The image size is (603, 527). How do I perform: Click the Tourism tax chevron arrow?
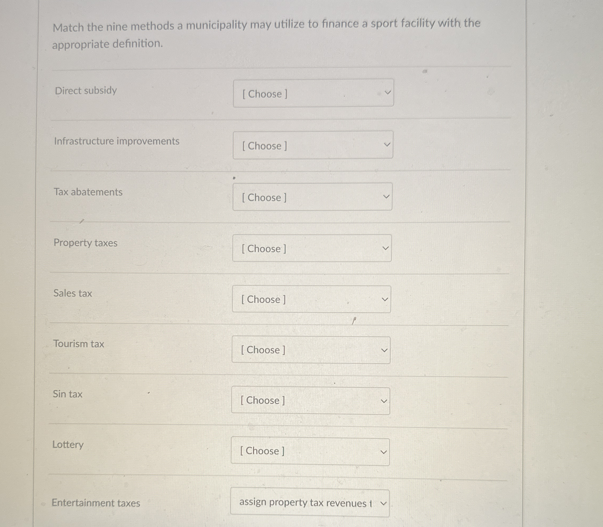pyautogui.click(x=384, y=350)
